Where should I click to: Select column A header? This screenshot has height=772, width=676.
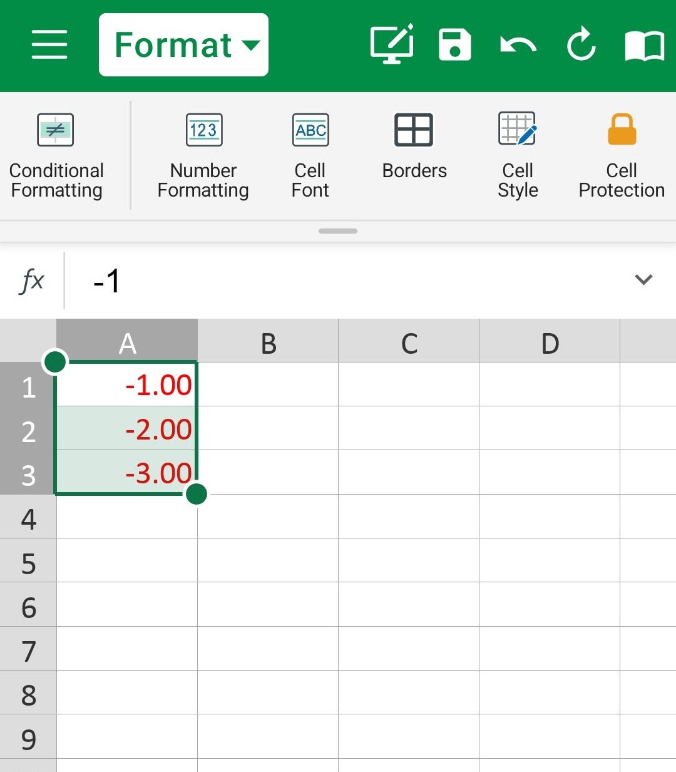[127, 341]
